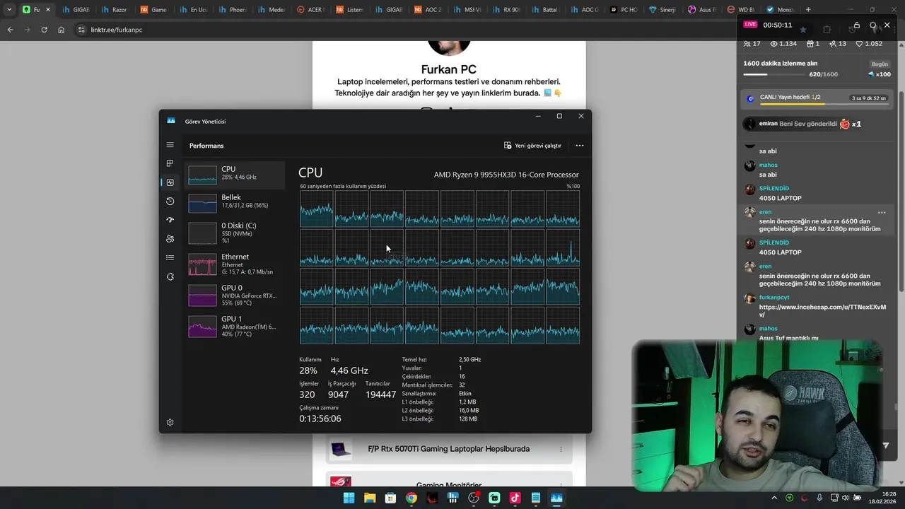The height and width of the screenshot is (509, 905).
Task: Click the 4,46 GHz speed value
Action: [x=349, y=370]
